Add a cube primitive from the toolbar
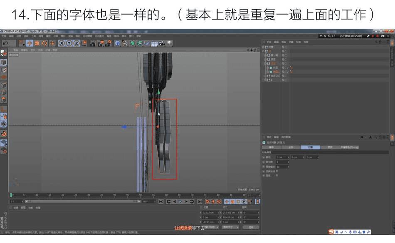 (x=118, y=43)
